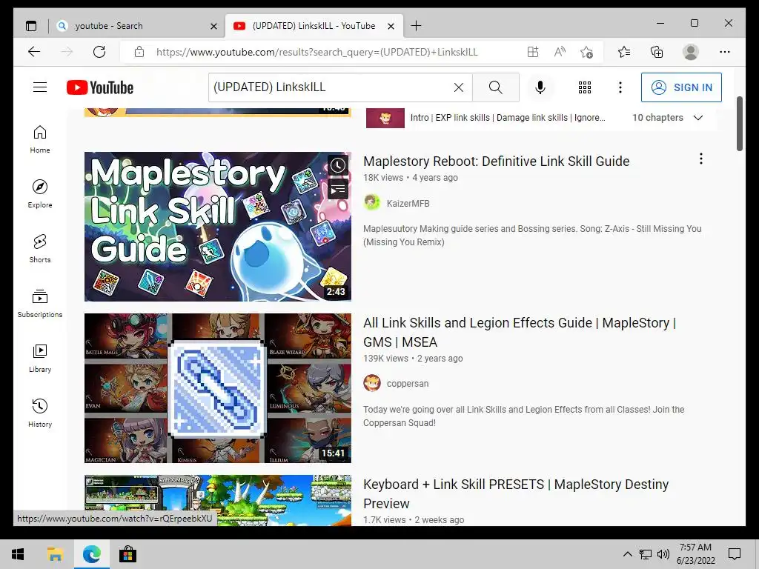Close the youtube - Search tab
This screenshot has width=759, height=569.
click(213, 26)
